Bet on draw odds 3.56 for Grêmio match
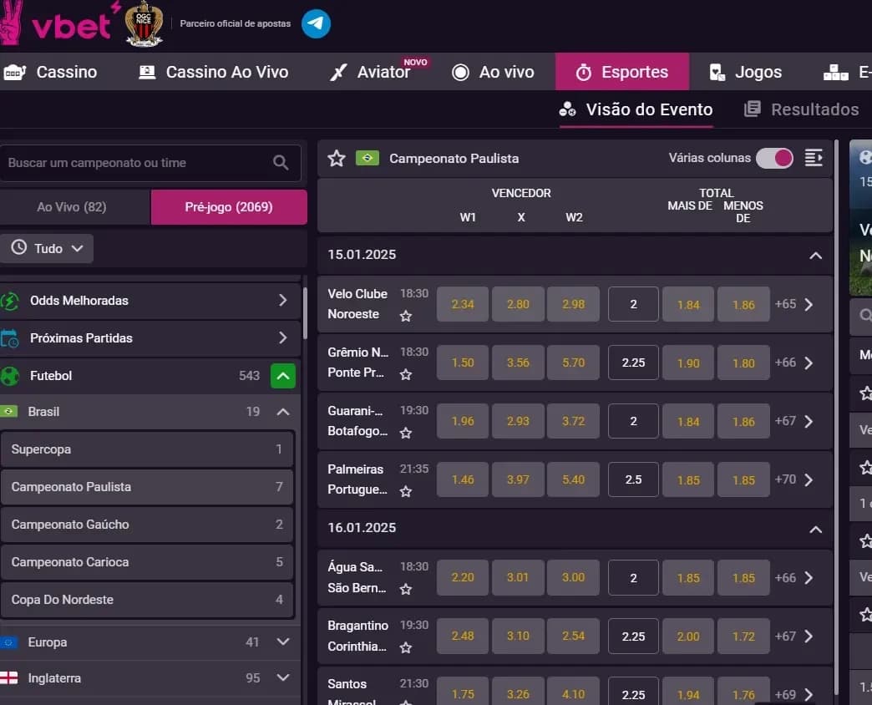The height and width of the screenshot is (705, 872). pos(518,363)
